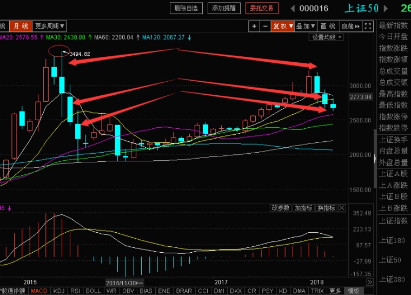
Task: Click the 委托交易 trade button
Action: [x=261, y=8]
